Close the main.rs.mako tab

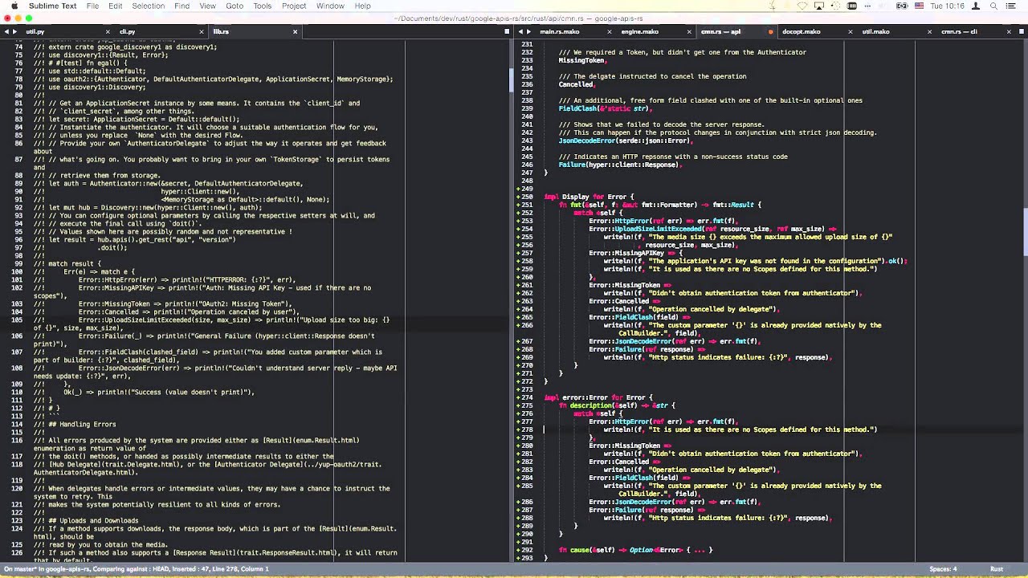coord(609,32)
